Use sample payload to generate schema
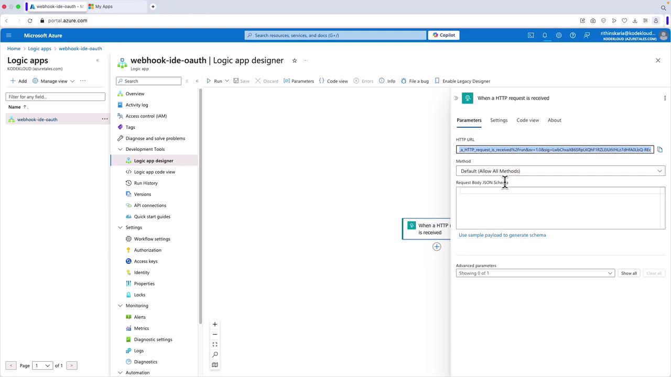The image size is (671, 377). pos(502,235)
